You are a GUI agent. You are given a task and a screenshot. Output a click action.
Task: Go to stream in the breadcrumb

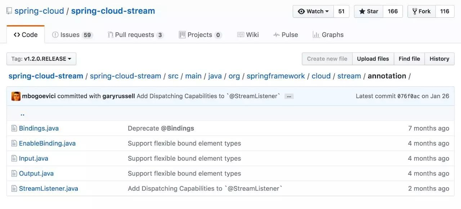click(349, 76)
